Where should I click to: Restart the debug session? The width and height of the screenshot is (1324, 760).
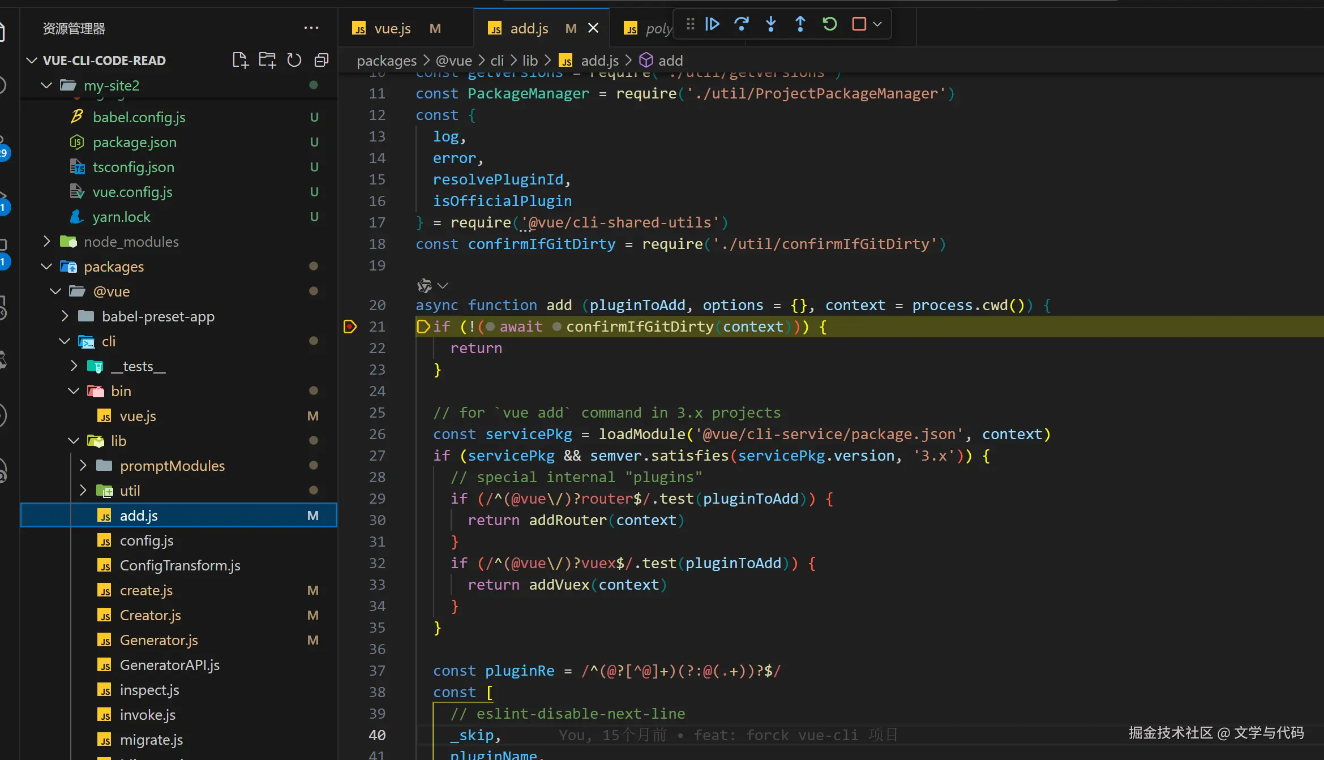click(x=830, y=24)
